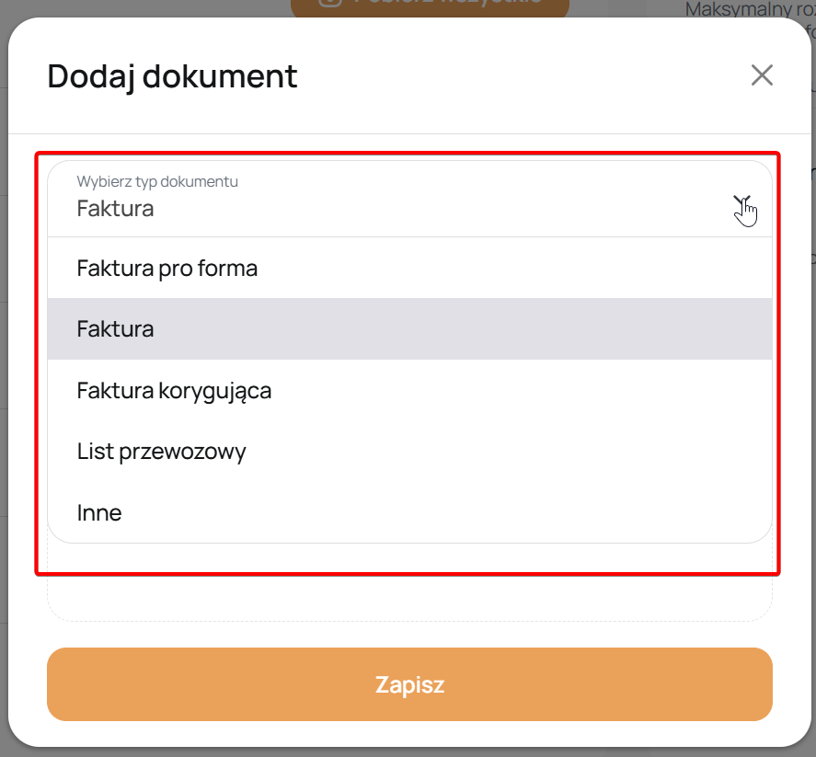Switch type to the correcting invoice entry
816x757 pixels.
pos(174,391)
